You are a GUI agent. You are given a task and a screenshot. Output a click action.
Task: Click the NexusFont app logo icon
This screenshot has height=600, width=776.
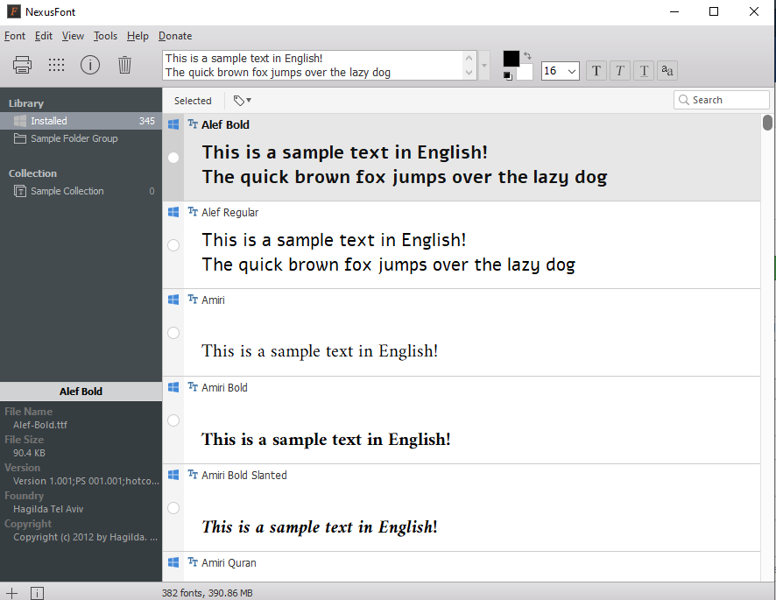tap(14, 11)
